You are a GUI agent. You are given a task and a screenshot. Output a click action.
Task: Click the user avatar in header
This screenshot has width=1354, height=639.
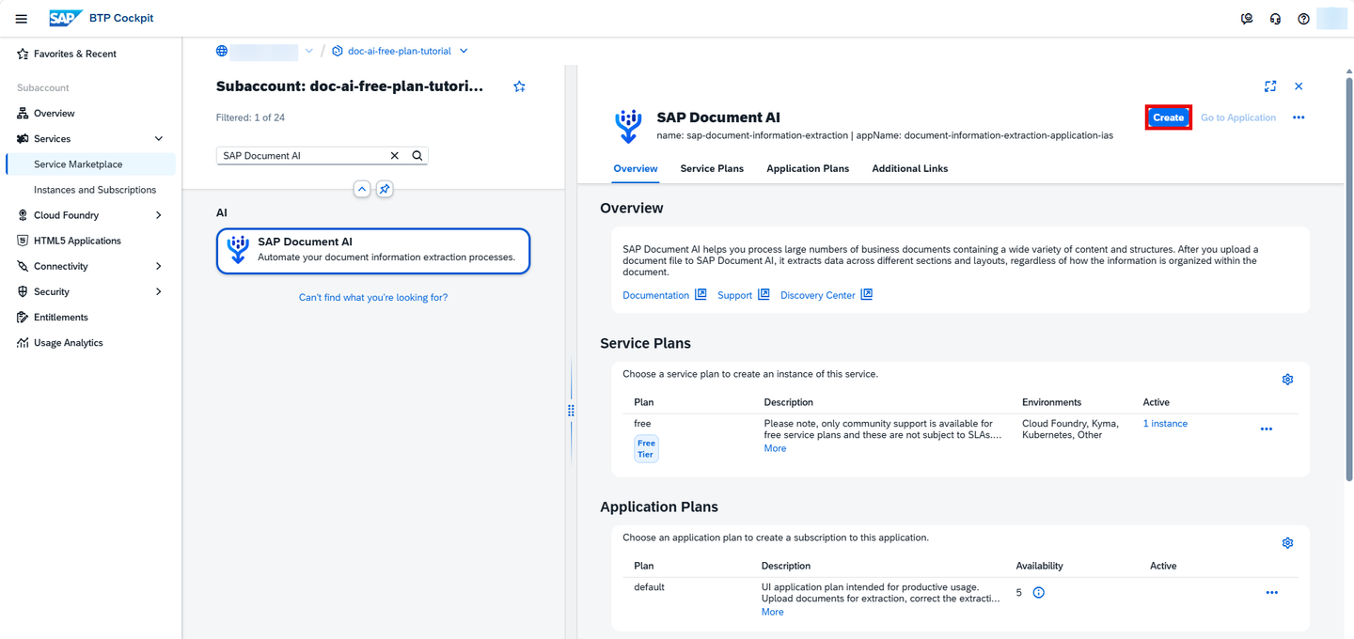coord(1332,19)
